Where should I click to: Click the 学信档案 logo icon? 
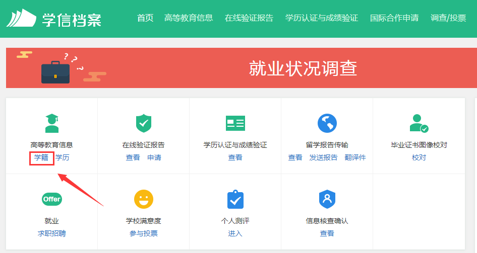click(21, 18)
